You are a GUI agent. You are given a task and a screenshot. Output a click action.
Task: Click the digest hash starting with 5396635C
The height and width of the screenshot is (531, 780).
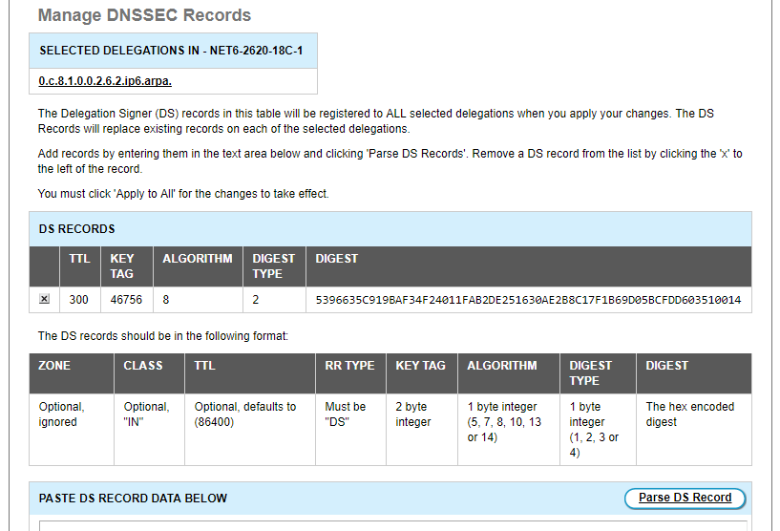point(528,300)
